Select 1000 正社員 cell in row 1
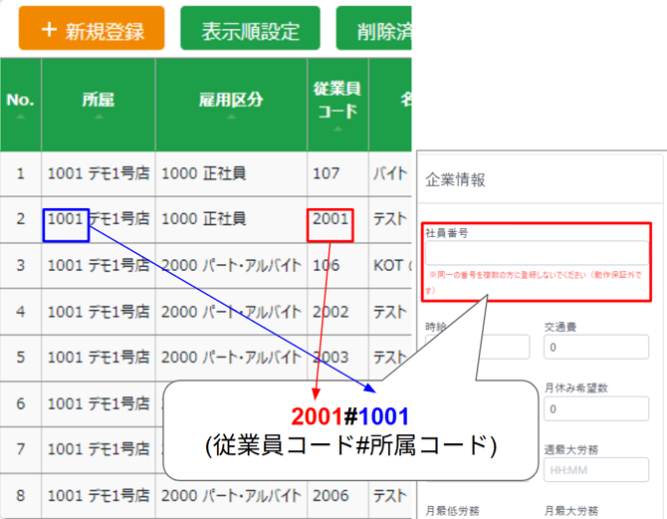The width and height of the screenshot is (667, 519). pyautogui.click(x=203, y=173)
